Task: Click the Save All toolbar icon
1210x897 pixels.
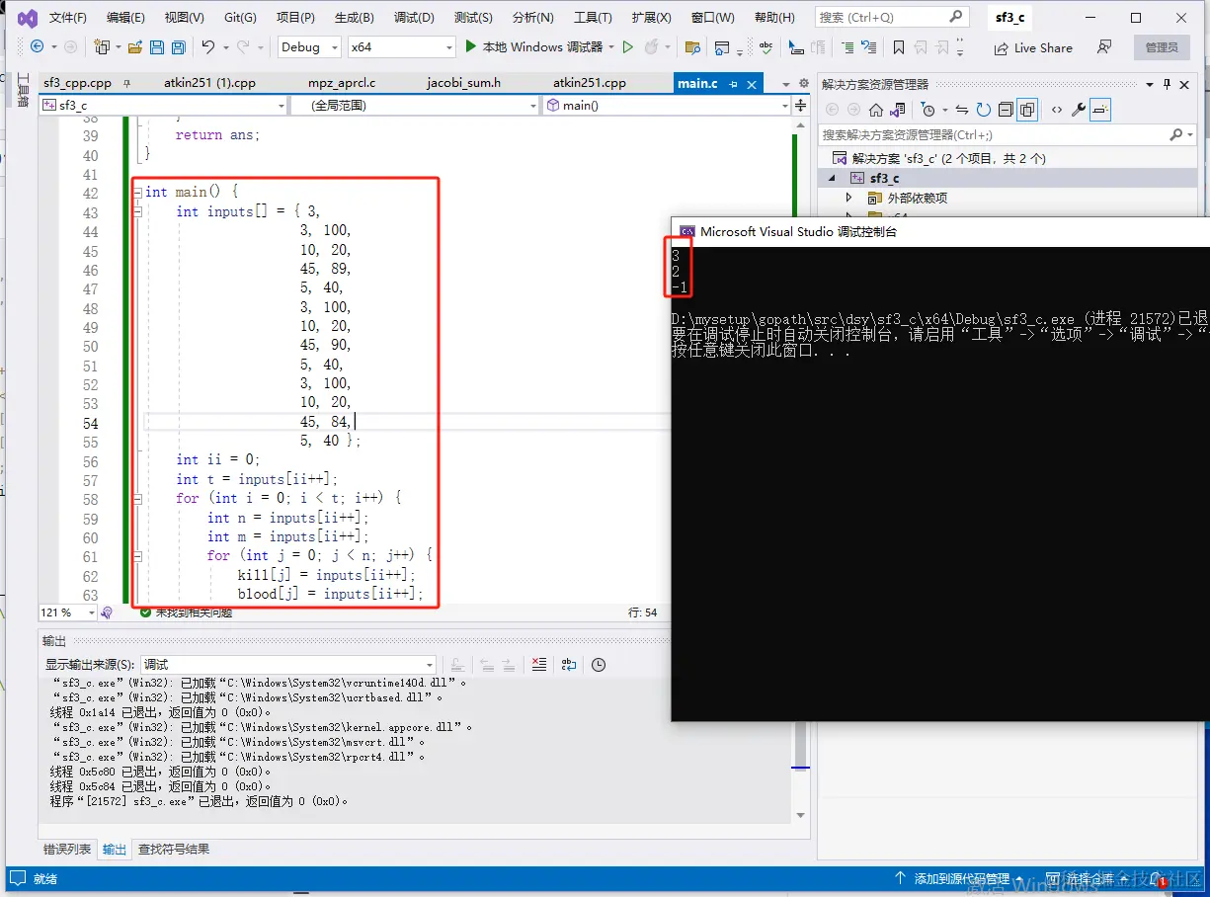Action: pos(178,46)
